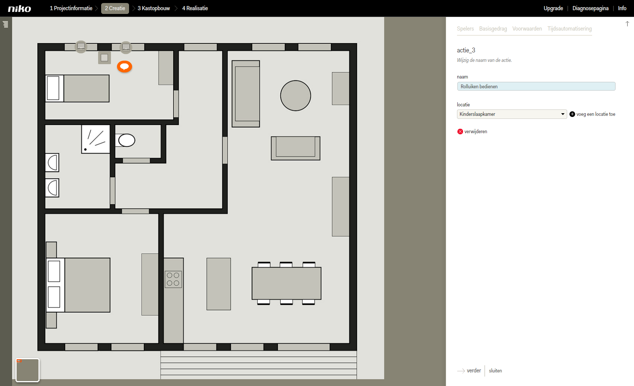Select the 2 Creatie step
Image resolution: width=634 pixels, height=386 pixels.
[115, 8]
